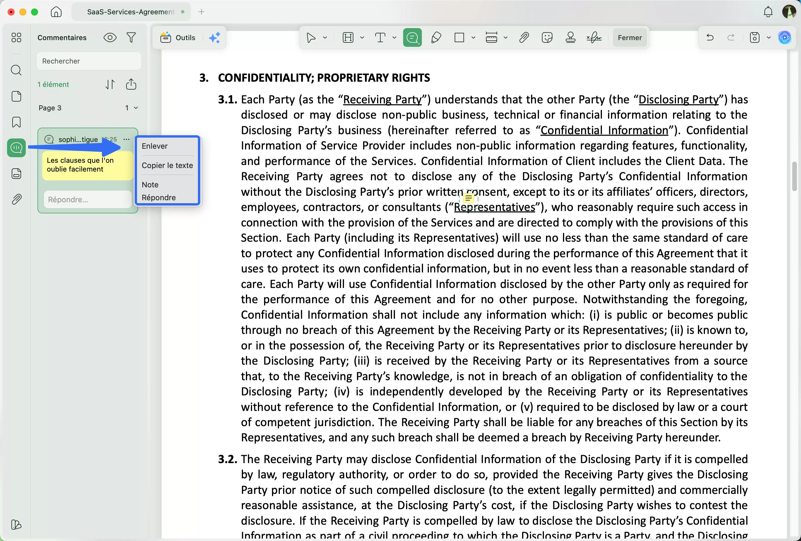Toggle the comment annotation tool

412,37
